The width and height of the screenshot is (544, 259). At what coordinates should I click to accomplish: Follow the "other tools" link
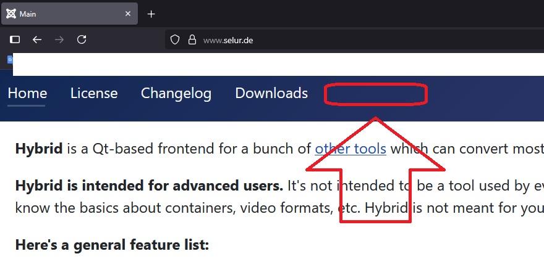(x=351, y=149)
